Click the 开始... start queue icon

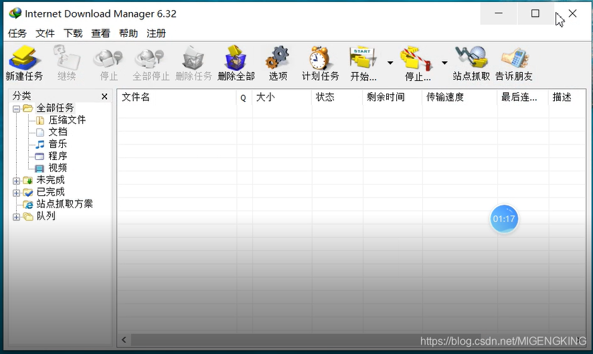tap(363, 64)
